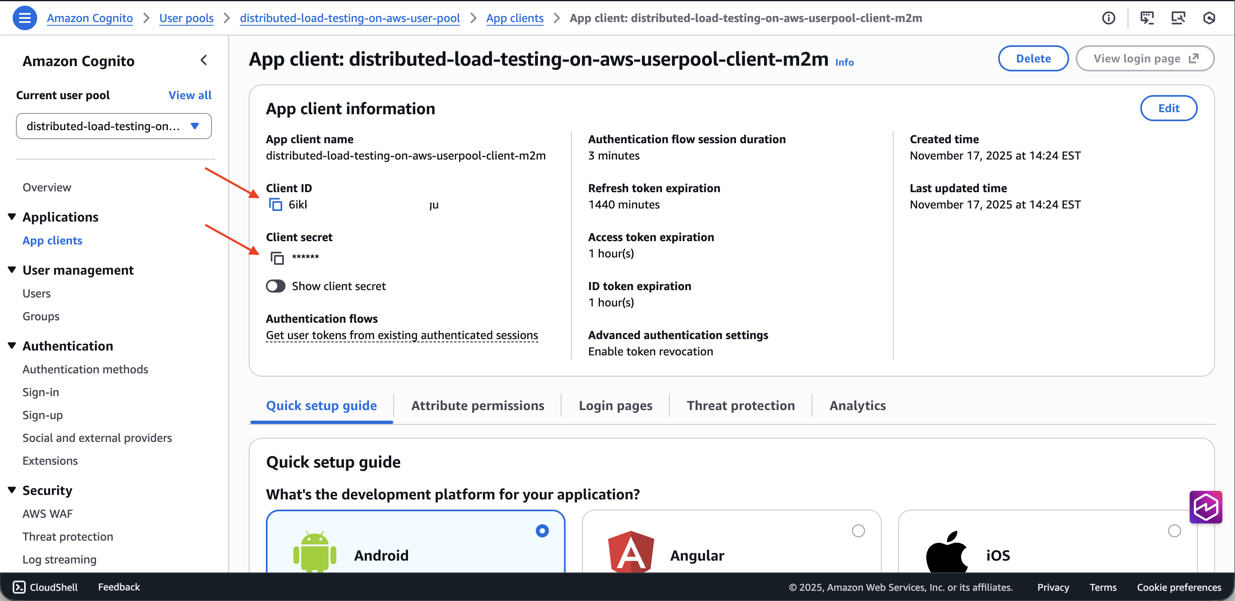Open the View login page
Image resolution: width=1235 pixels, height=601 pixels.
(x=1145, y=58)
